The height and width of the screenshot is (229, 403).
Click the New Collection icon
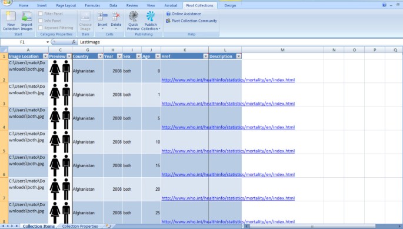(11, 21)
